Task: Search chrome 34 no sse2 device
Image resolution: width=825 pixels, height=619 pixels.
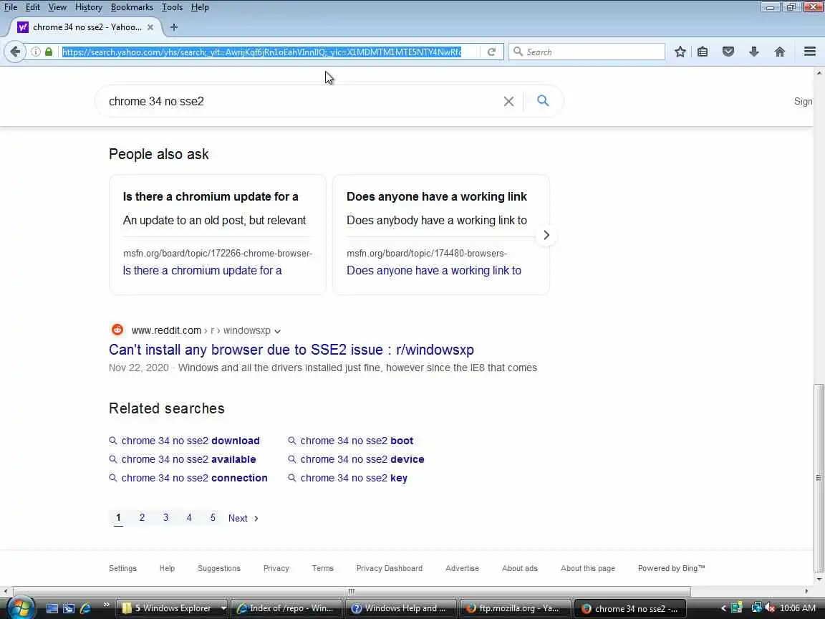Action: click(362, 459)
